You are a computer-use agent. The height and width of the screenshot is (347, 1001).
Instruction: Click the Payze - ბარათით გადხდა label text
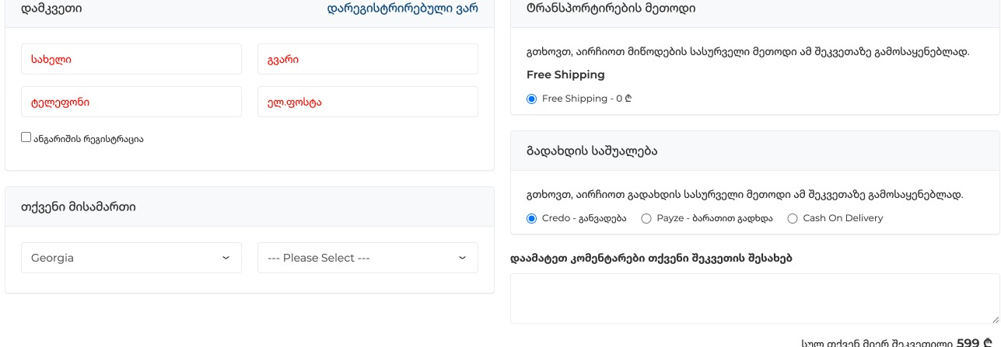tap(715, 218)
